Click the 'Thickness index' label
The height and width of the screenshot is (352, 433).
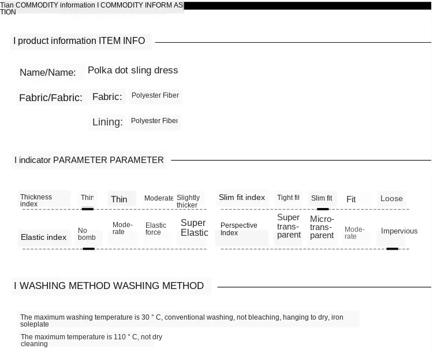click(x=36, y=201)
